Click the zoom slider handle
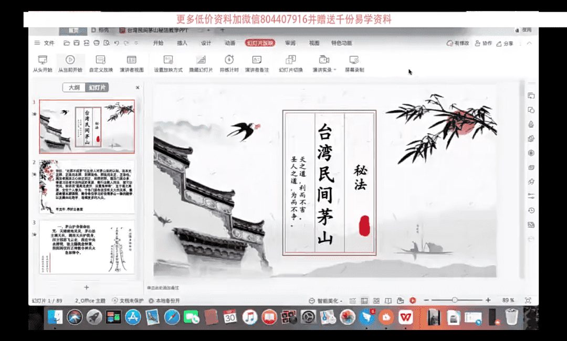The image size is (567, 341). tap(454, 300)
